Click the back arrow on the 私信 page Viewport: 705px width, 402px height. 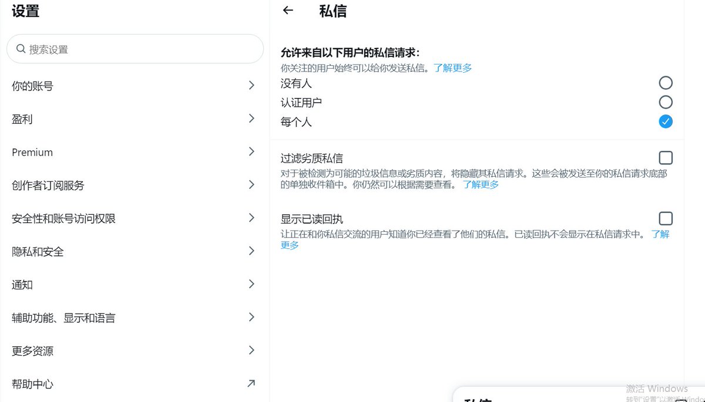click(288, 10)
